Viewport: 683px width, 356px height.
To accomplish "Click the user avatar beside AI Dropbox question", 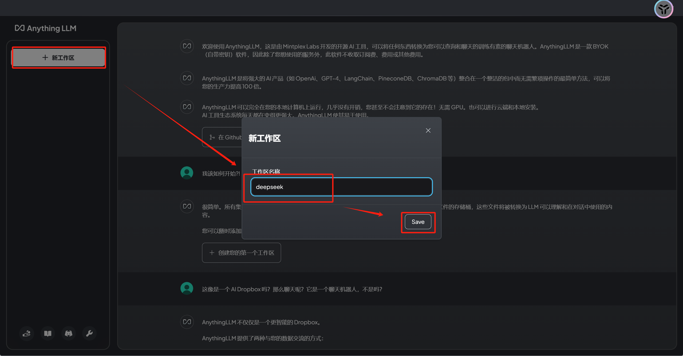I will 187,288.
